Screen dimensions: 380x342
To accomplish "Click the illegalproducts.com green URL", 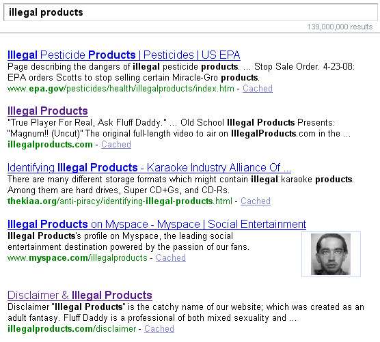I will 50,145.
